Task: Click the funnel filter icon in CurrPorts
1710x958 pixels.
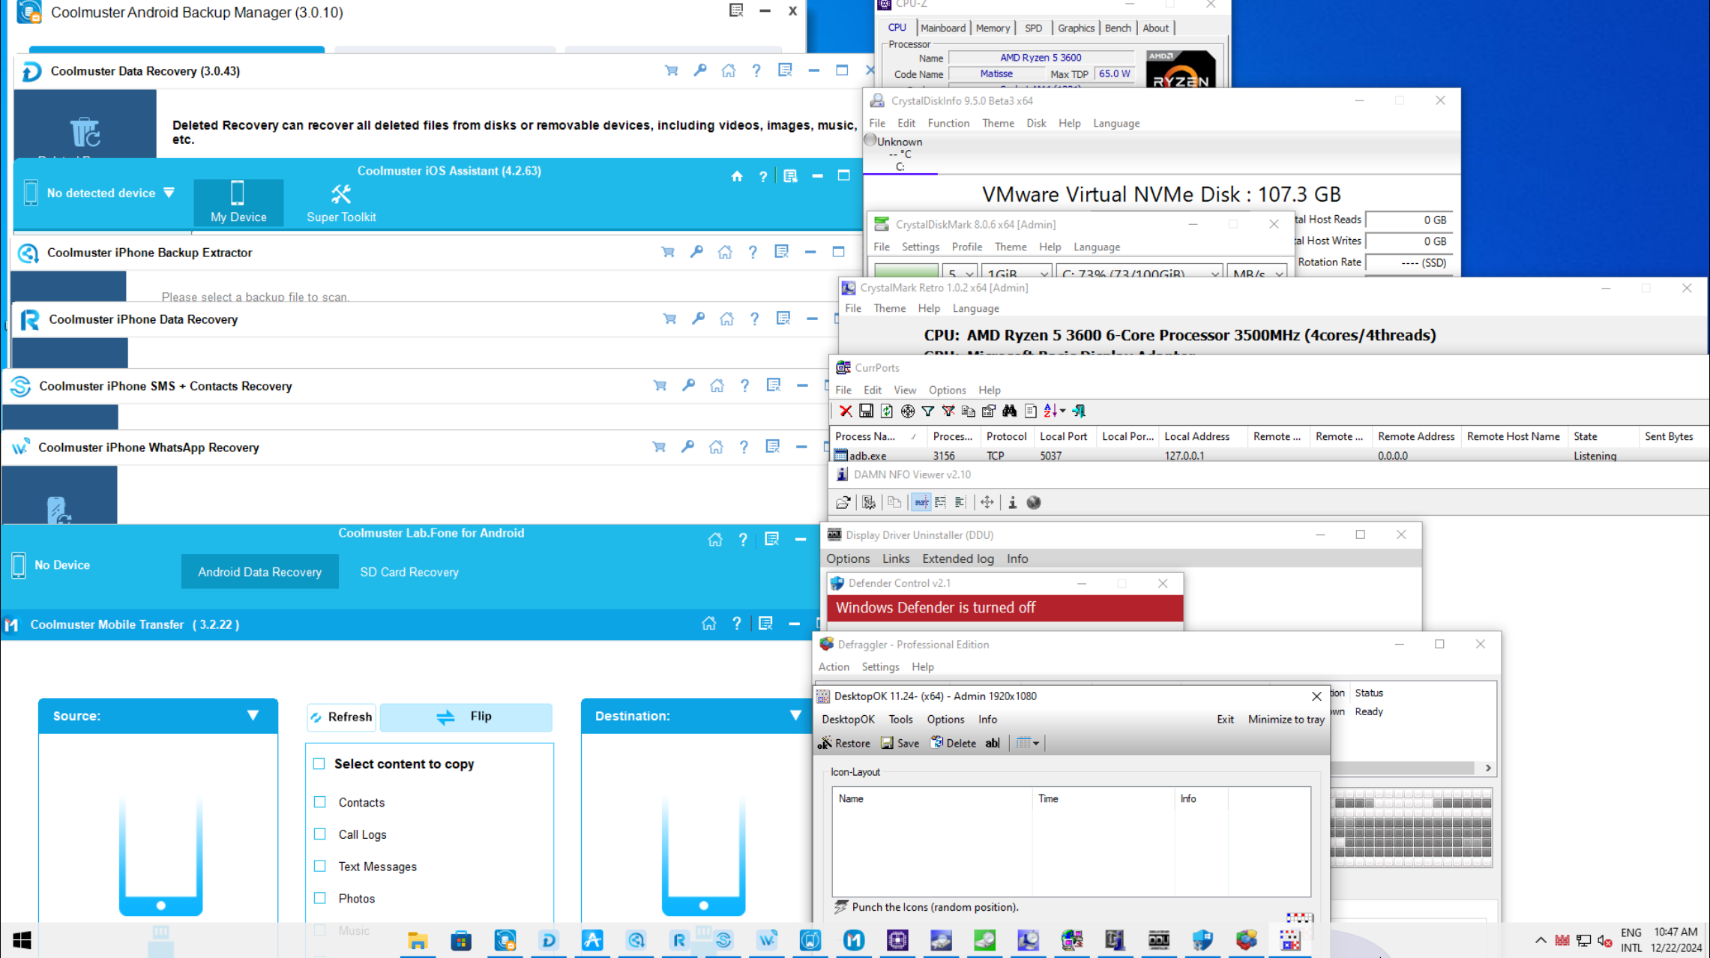Action: 928,411
